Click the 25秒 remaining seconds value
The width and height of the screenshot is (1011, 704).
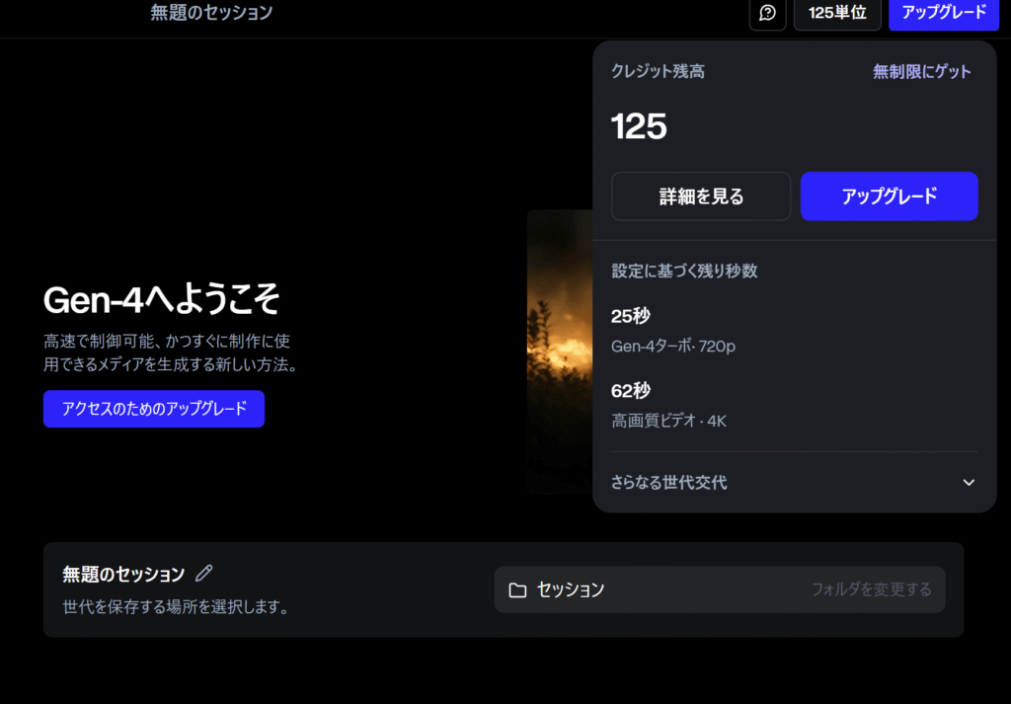pyautogui.click(x=631, y=316)
